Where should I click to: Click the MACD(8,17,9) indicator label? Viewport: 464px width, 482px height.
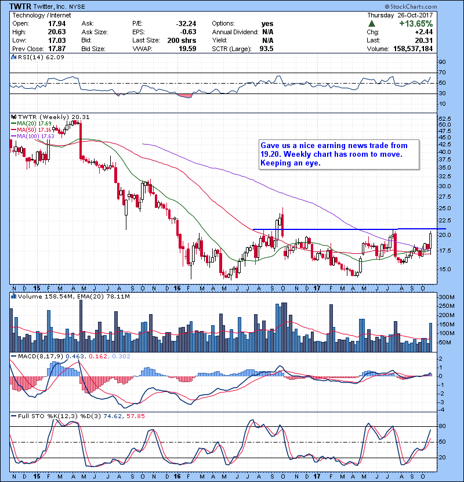coord(41,357)
